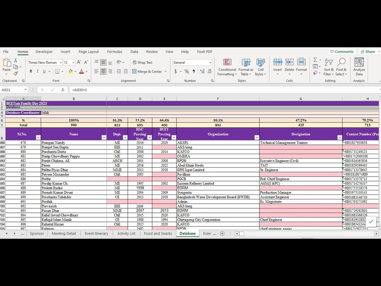The width and height of the screenshot is (381, 286).
Task: Align text right
Action: tap(110, 71)
